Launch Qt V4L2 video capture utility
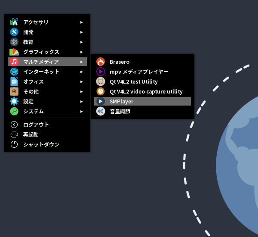Viewport: 258px width, 237px height. 142,91
